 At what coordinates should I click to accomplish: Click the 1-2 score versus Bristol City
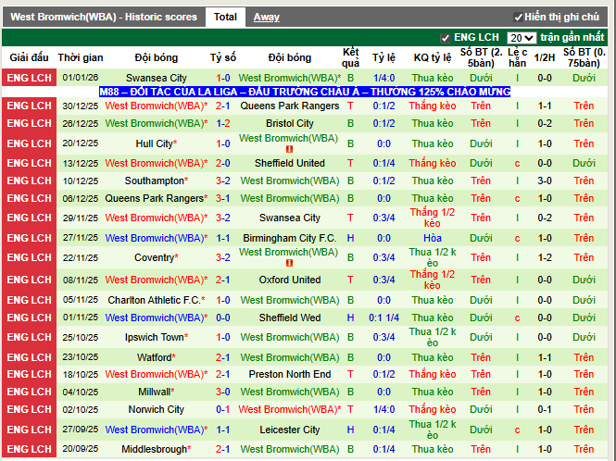(222, 123)
